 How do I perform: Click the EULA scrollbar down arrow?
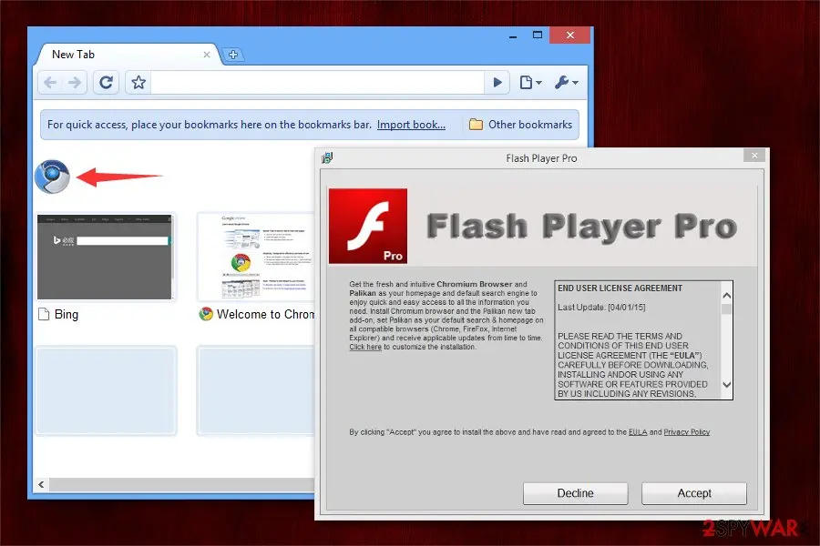pyautogui.click(x=726, y=385)
